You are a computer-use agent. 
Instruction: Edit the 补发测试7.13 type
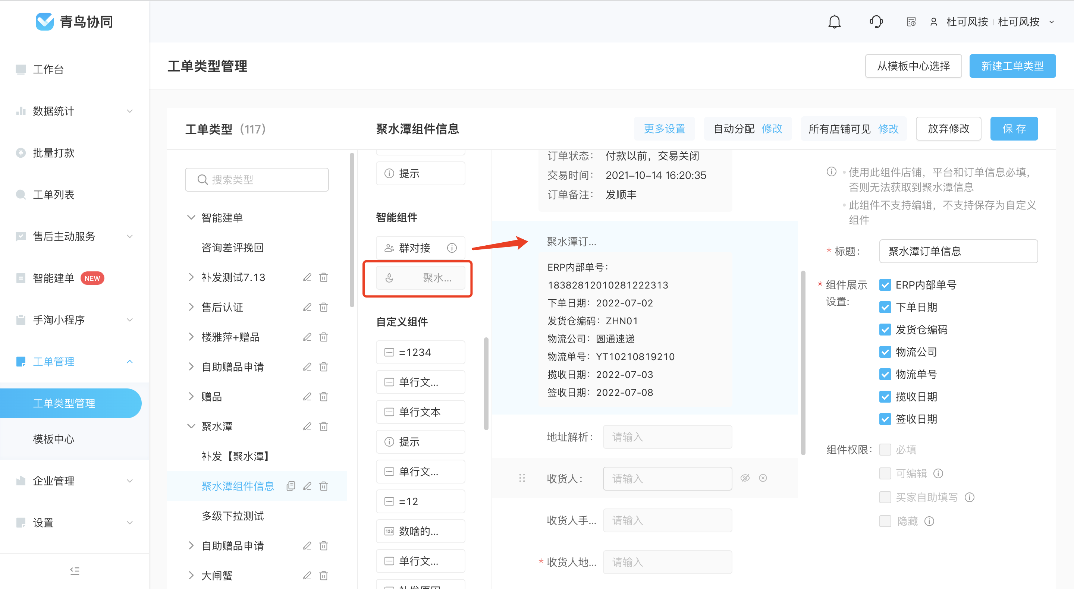point(307,277)
